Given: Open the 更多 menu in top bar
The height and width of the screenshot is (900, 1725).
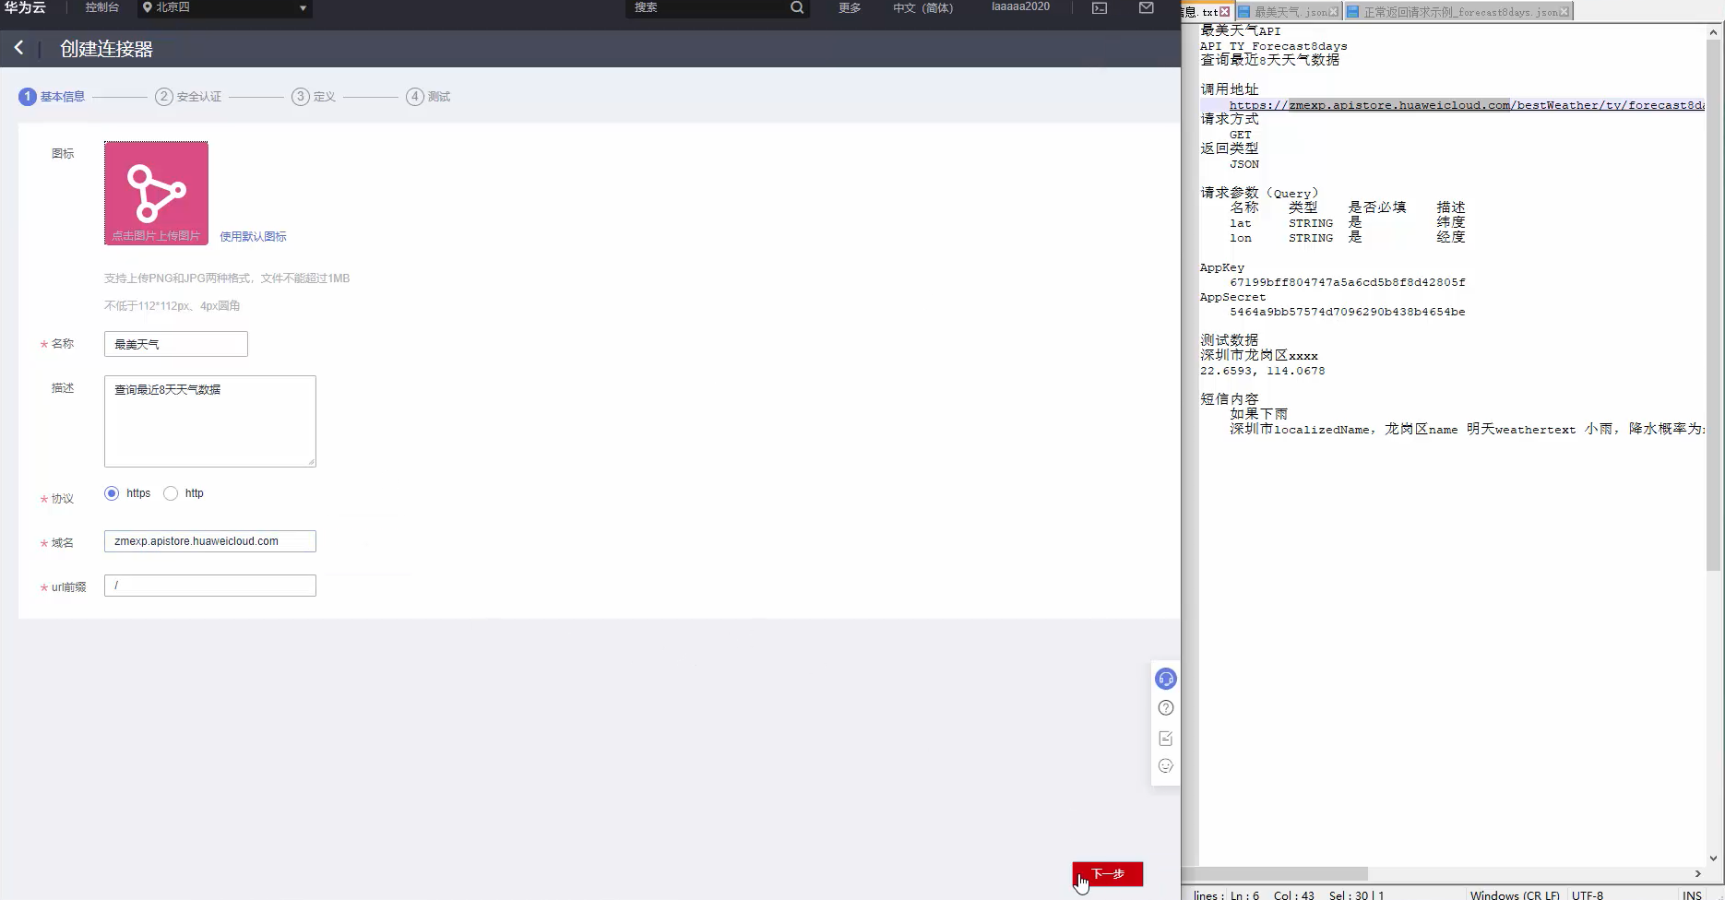Looking at the screenshot, I should click(850, 7).
